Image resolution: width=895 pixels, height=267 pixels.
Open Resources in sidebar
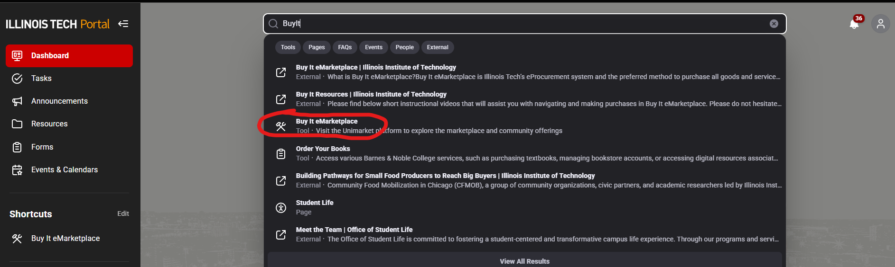pyautogui.click(x=69, y=124)
